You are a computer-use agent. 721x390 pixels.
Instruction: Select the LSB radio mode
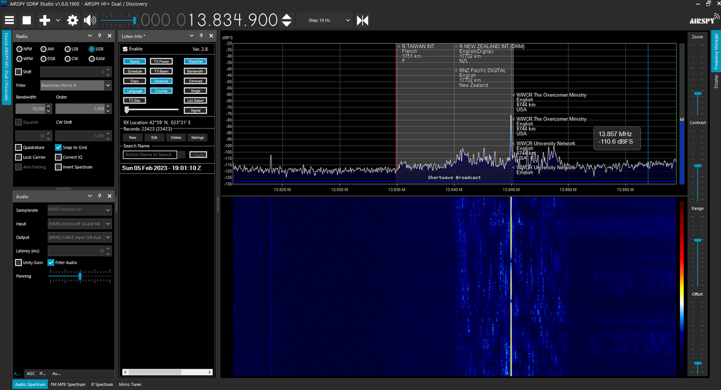point(71,49)
